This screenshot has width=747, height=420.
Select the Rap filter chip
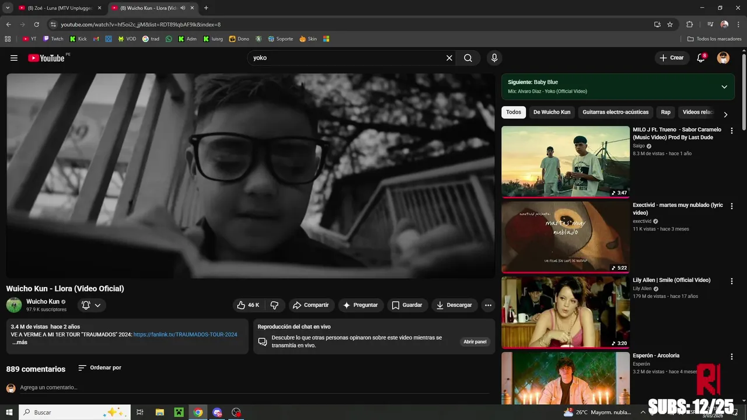click(665, 112)
